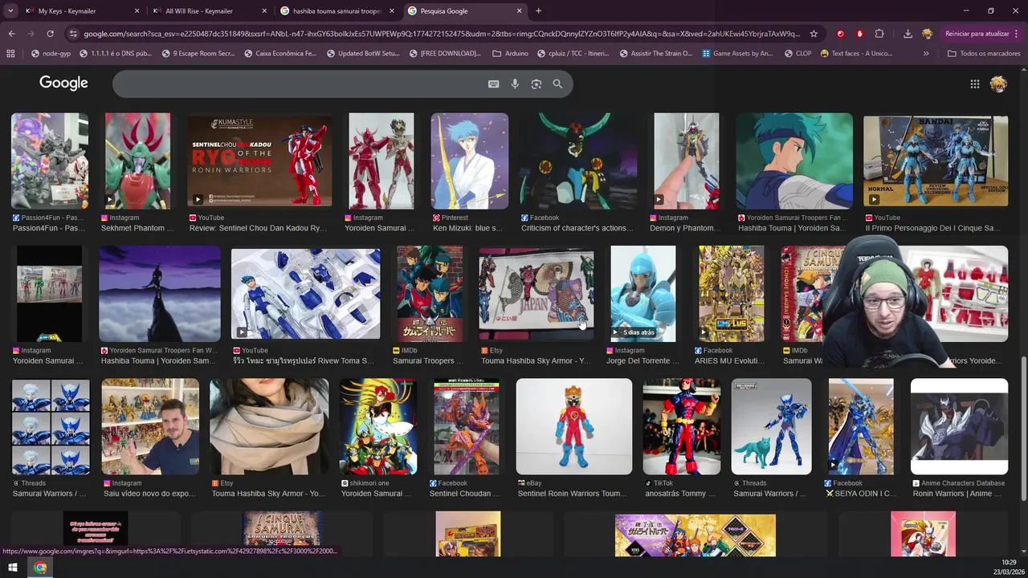
Task: Expand hidden bookmarks chevron
Action: [926, 53]
